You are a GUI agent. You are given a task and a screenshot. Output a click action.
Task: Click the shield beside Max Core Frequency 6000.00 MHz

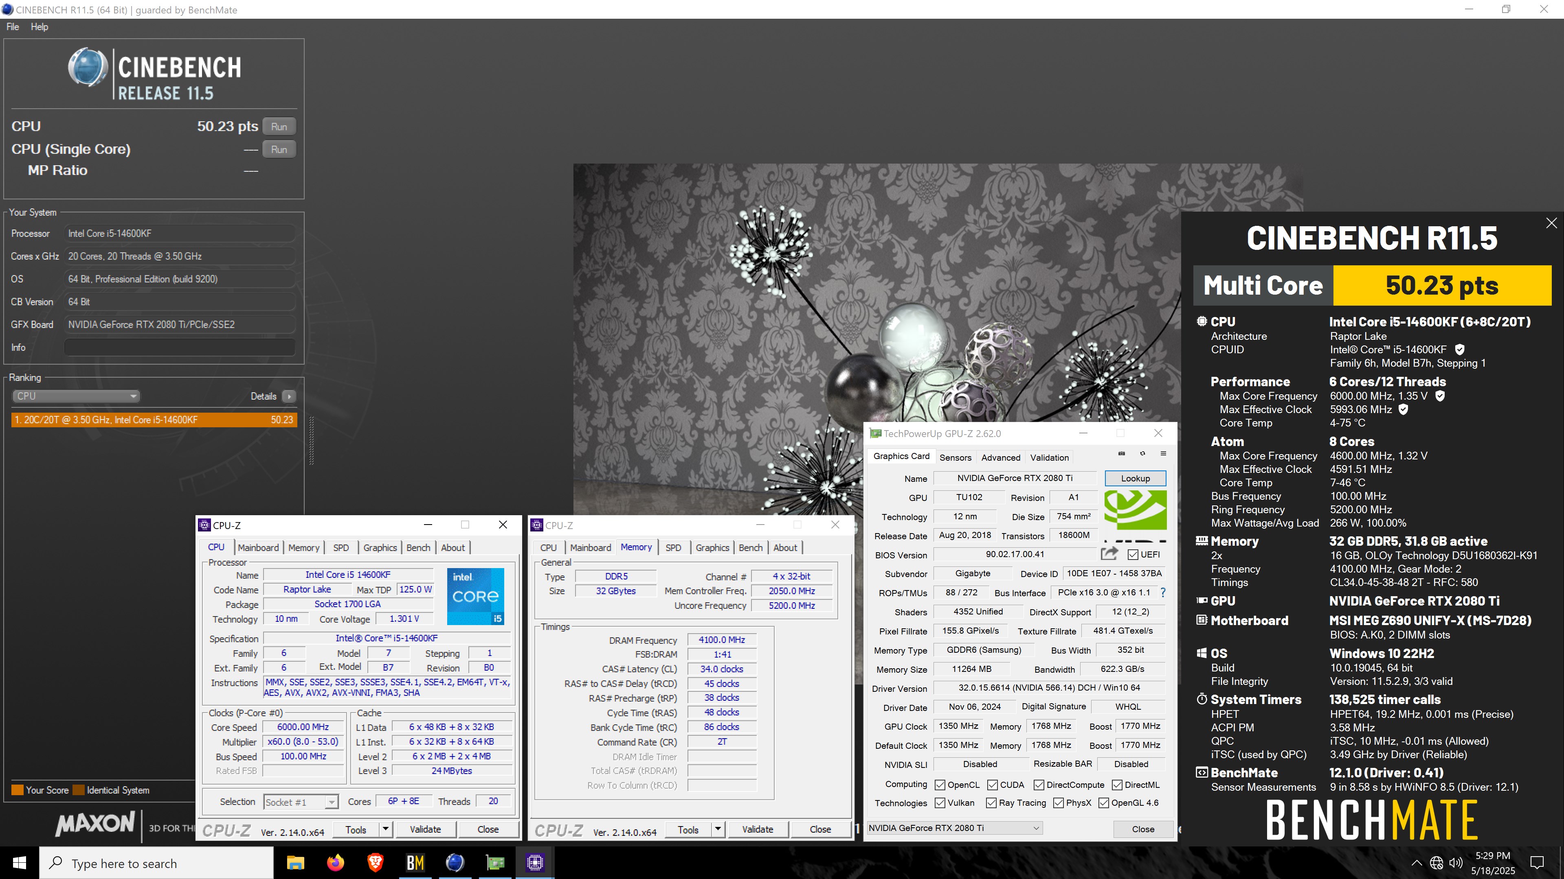click(x=1439, y=396)
